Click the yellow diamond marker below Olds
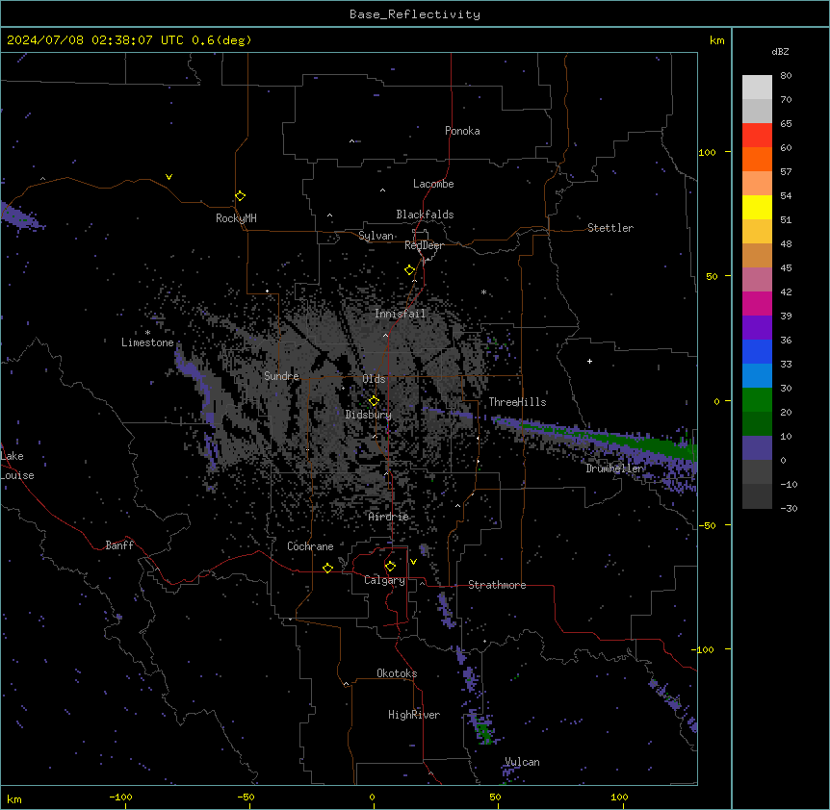Image resolution: width=830 pixels, height=810 pixels. 374,401
